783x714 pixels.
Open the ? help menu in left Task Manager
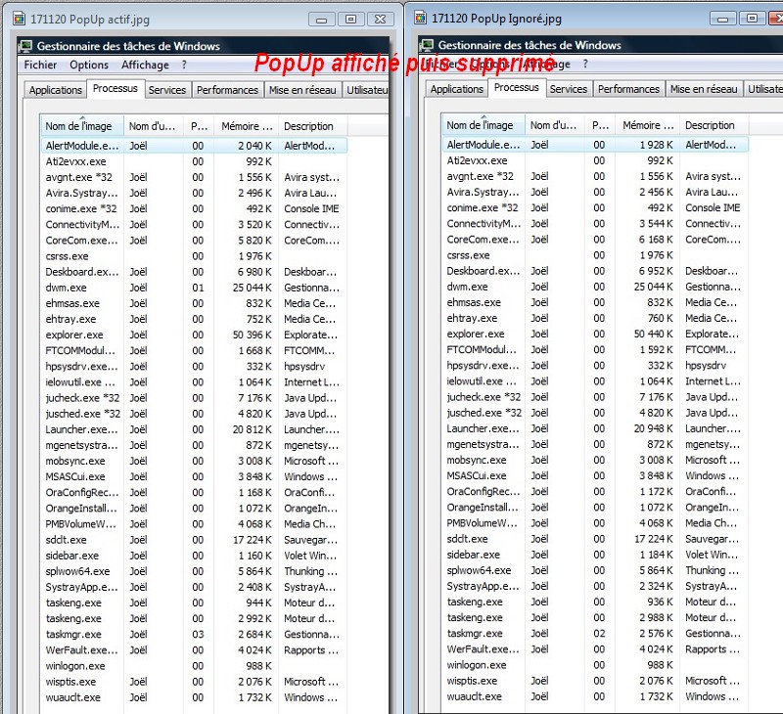click(184, 65)
